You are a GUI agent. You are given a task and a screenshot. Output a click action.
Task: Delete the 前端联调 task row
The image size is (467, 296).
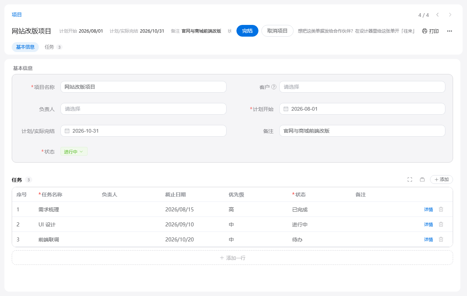coord(441,239)
